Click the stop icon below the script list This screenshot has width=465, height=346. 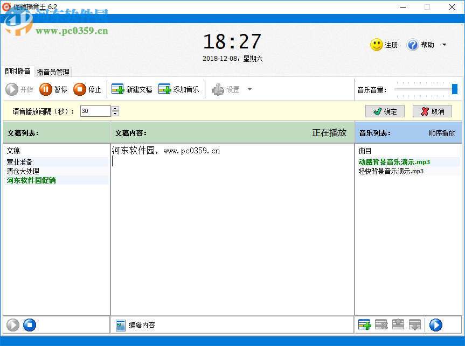[x=30, y=324]
